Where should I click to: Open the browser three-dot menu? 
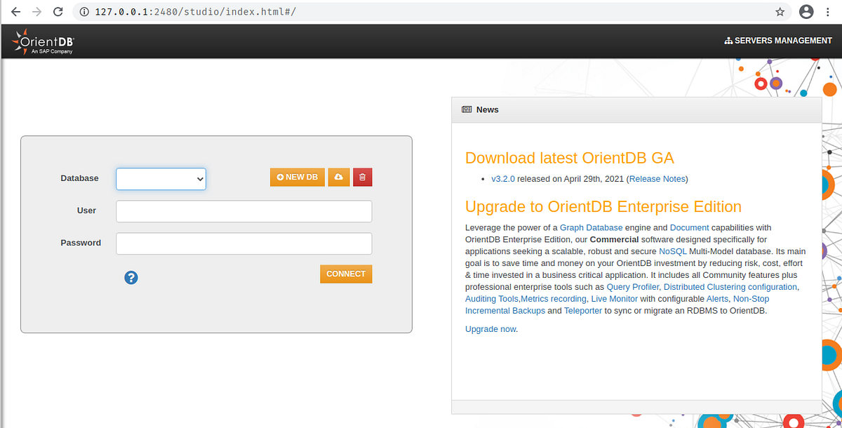[x=828, y=12]
